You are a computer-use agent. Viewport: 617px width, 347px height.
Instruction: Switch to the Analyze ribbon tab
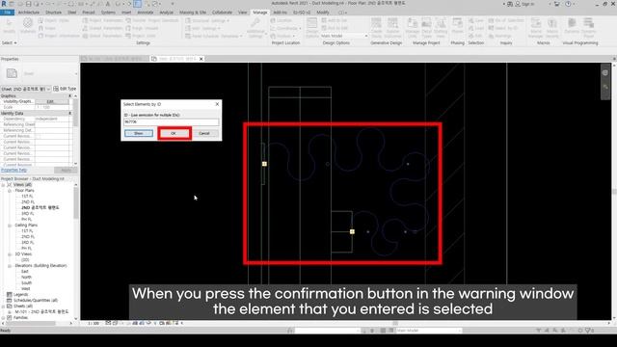point(167,13)
